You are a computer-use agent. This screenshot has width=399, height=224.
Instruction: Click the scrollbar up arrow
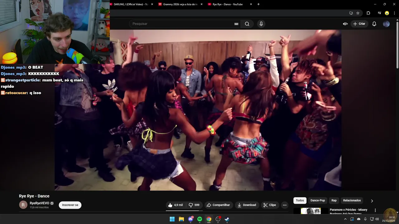pyautogui.click(x=397, y=20)
